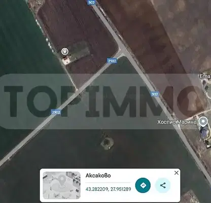Click the Ema place label at right edge
The image size is (211, 203).
[x=205, y=76]
